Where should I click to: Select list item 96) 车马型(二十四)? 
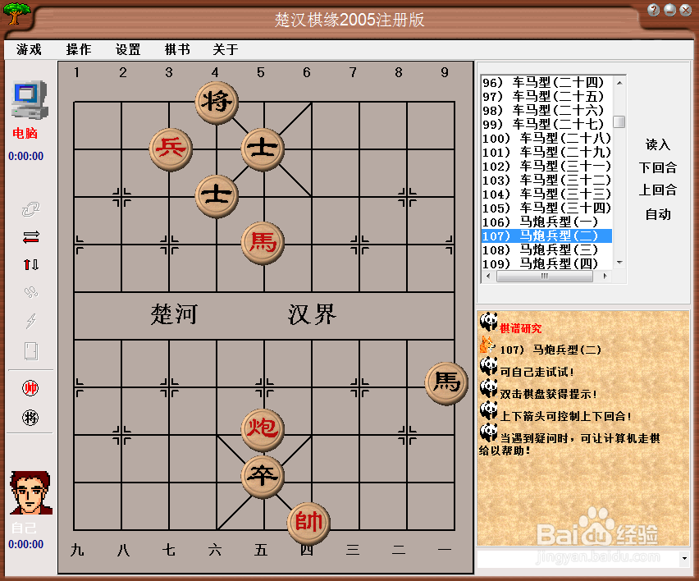(x=546, y=83)
